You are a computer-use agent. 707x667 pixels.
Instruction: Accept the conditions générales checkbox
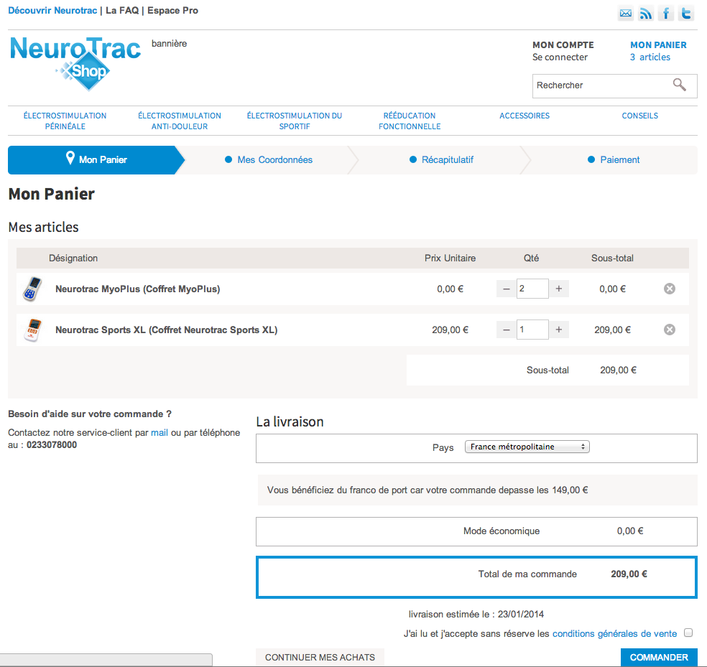(688, 633)
